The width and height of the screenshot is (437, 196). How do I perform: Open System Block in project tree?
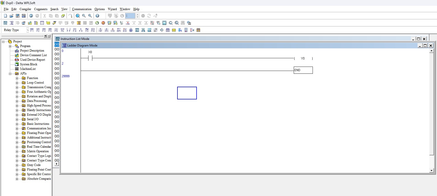[x=29, y=64]
